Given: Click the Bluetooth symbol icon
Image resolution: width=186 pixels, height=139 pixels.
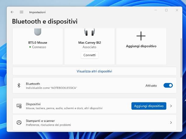Looking at the screenshot, I should click(19, 85).
